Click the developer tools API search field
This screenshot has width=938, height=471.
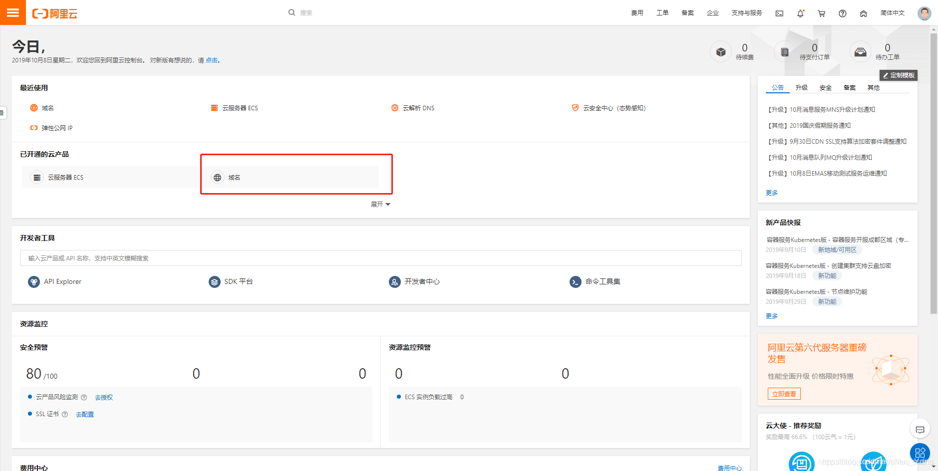pos(381,258)
